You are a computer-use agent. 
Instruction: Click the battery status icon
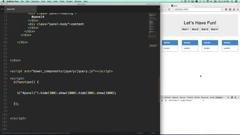point(215,1)
